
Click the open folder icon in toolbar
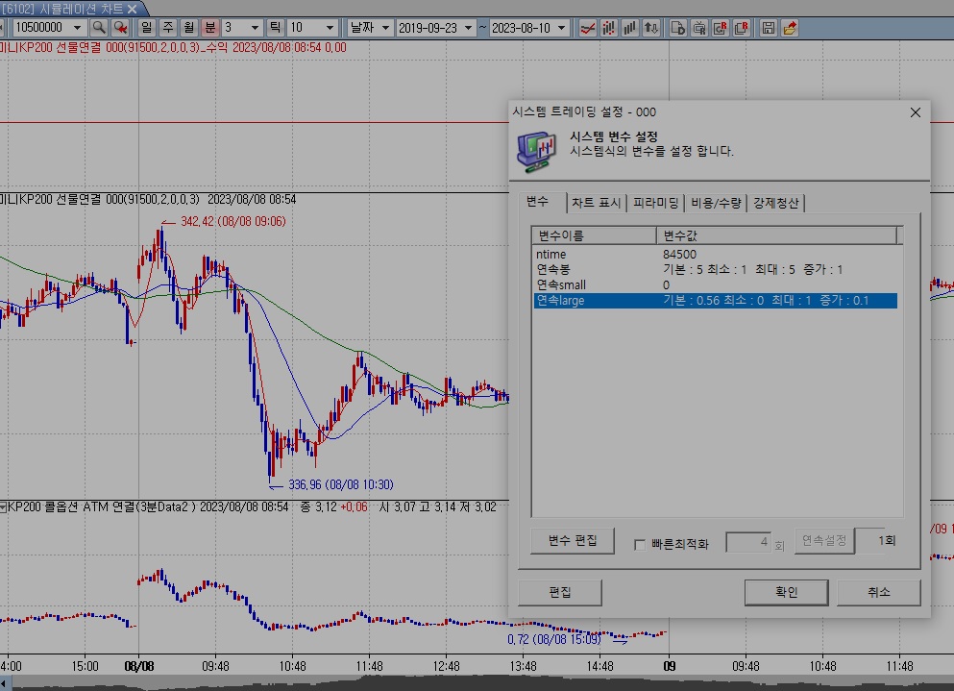790,28
